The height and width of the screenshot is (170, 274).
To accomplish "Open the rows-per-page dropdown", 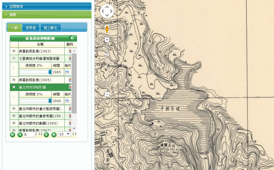I will click(x=64, y=134).
